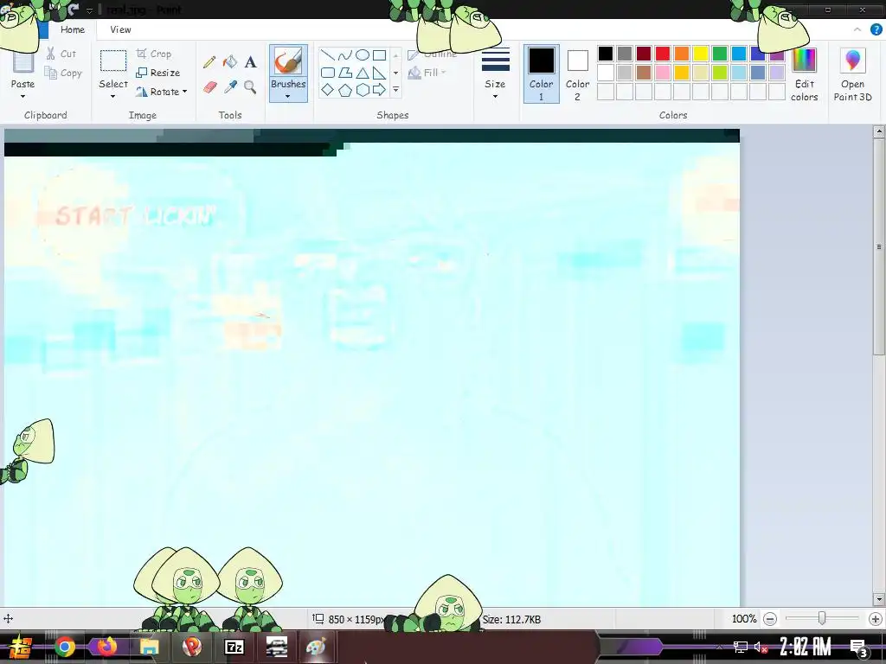886x664 pixels.
Task: Open File Explorer from the taskbar
Action: click(x=149, y=647)
